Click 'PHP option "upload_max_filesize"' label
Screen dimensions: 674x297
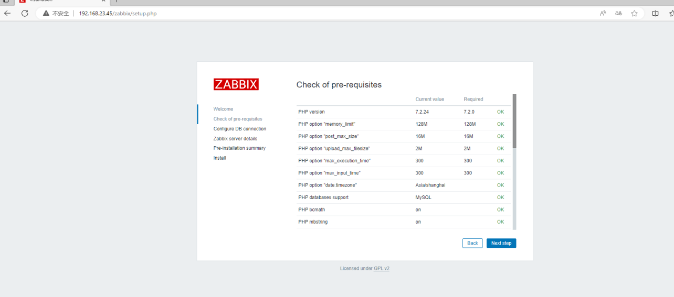click(334, 148)
